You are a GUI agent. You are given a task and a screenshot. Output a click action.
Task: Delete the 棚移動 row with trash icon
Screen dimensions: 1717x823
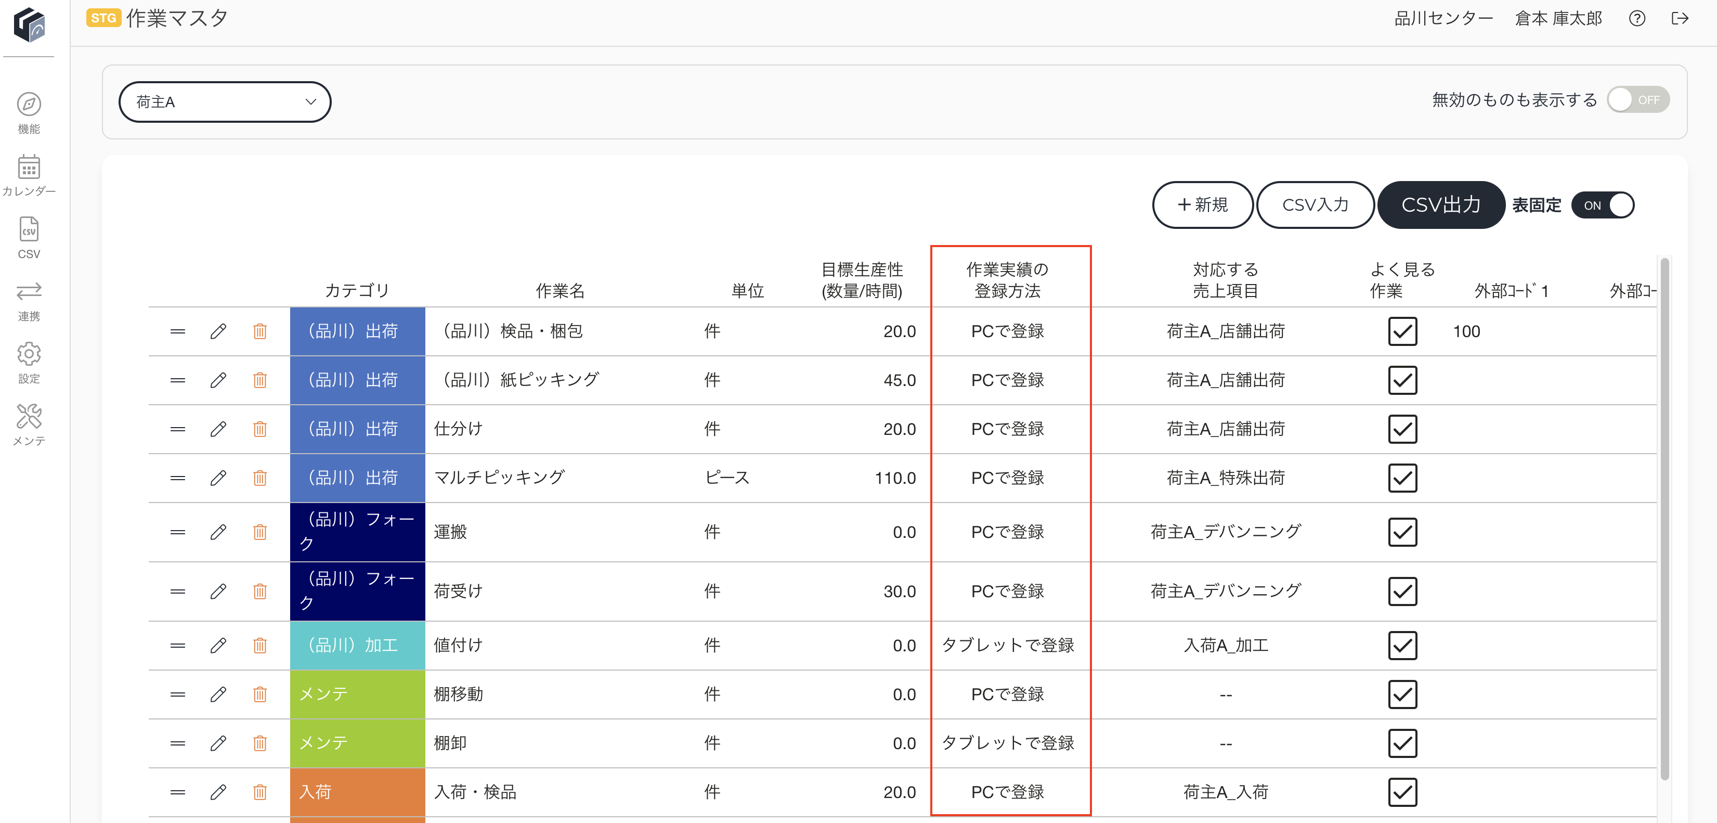[260, 695]
